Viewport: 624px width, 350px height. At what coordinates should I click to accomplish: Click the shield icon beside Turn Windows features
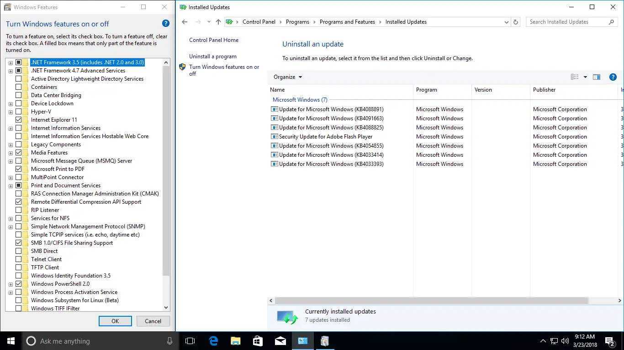(x=182, y=67)
